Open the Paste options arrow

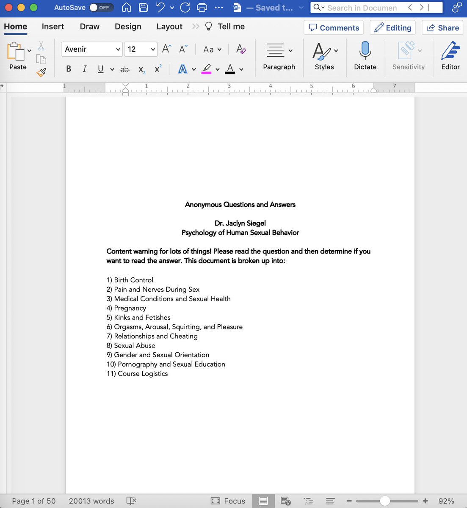[29, 51]
